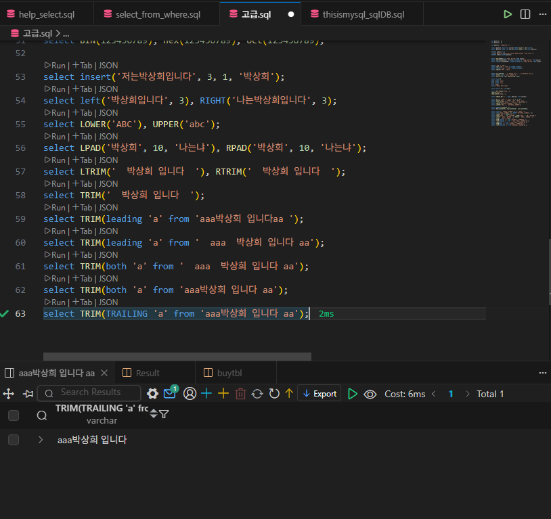Toggle the select-all header checkbox
This screenshot has width=551, height=519.
click(x=14, y=415)
